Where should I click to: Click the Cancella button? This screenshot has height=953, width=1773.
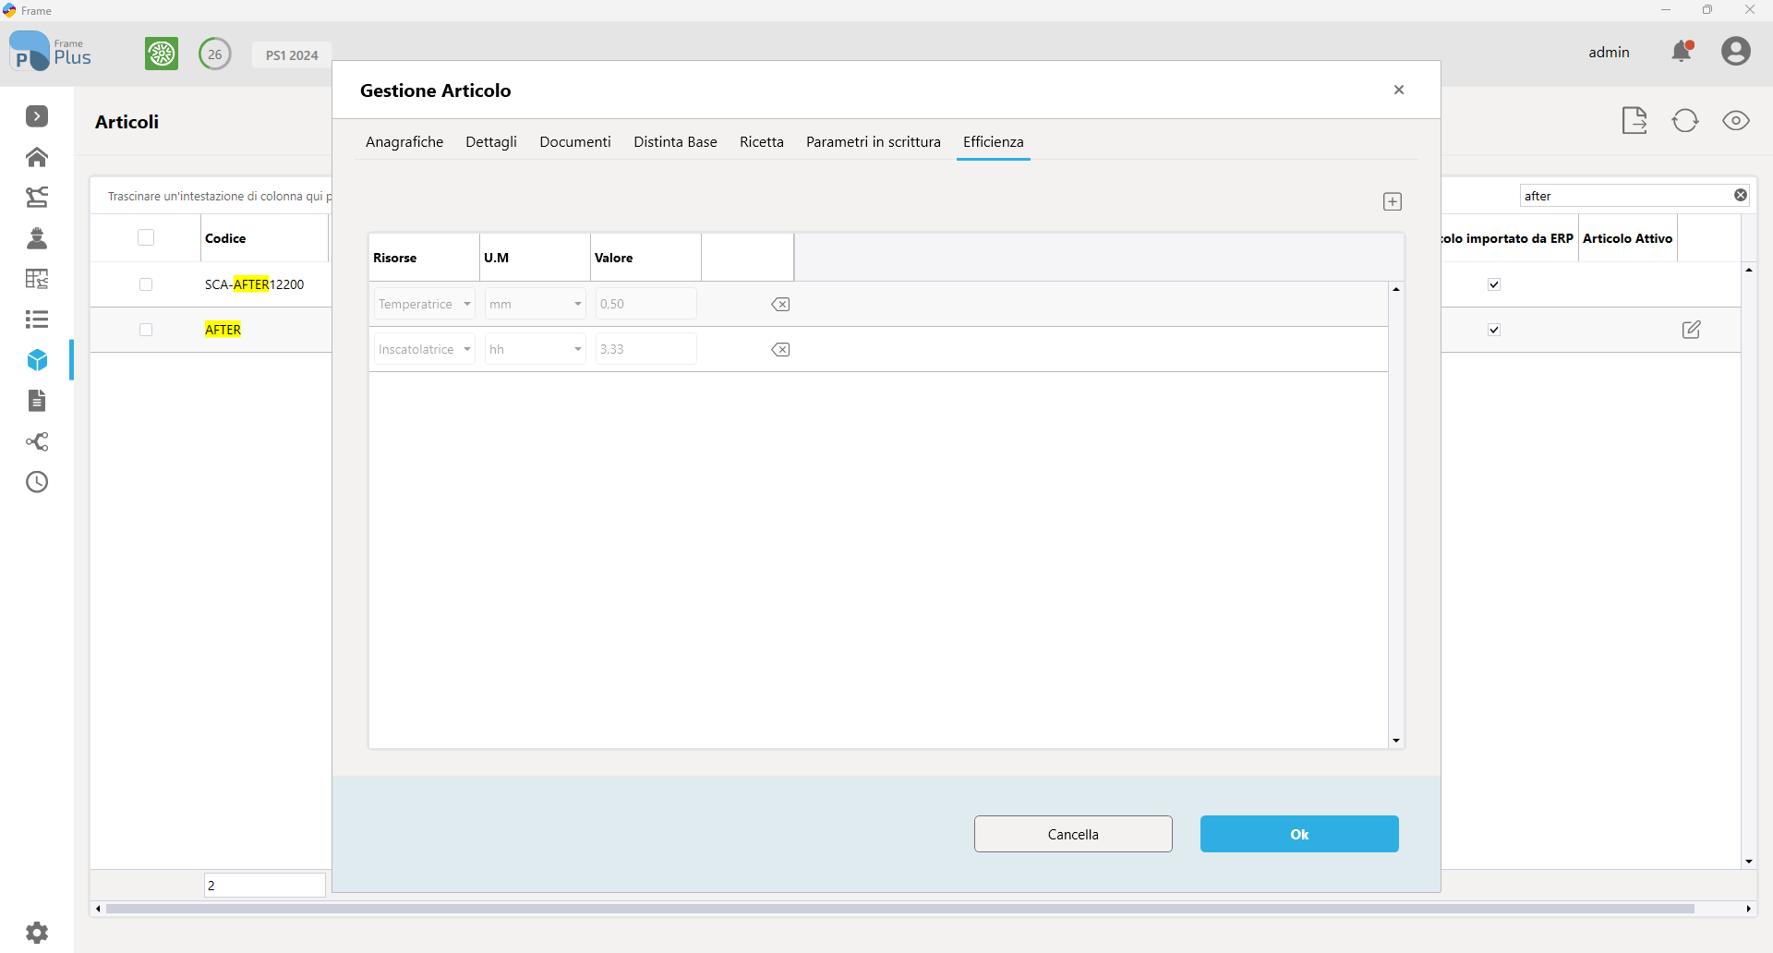click(1073, 834)
